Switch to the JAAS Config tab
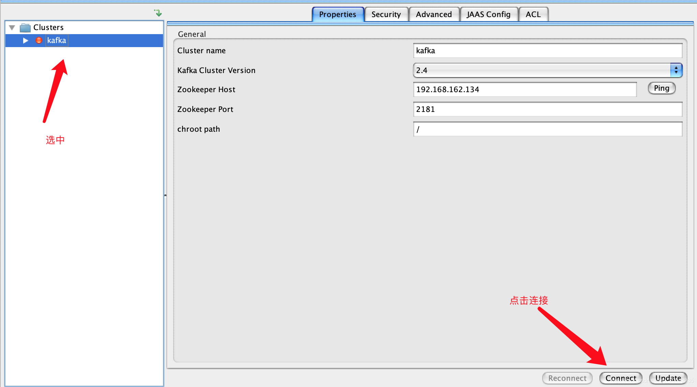 489,14
